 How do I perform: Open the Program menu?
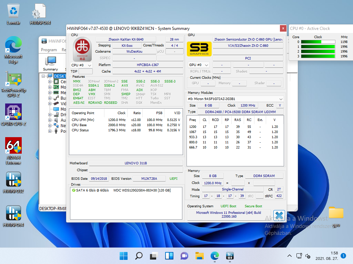(49, 50)
